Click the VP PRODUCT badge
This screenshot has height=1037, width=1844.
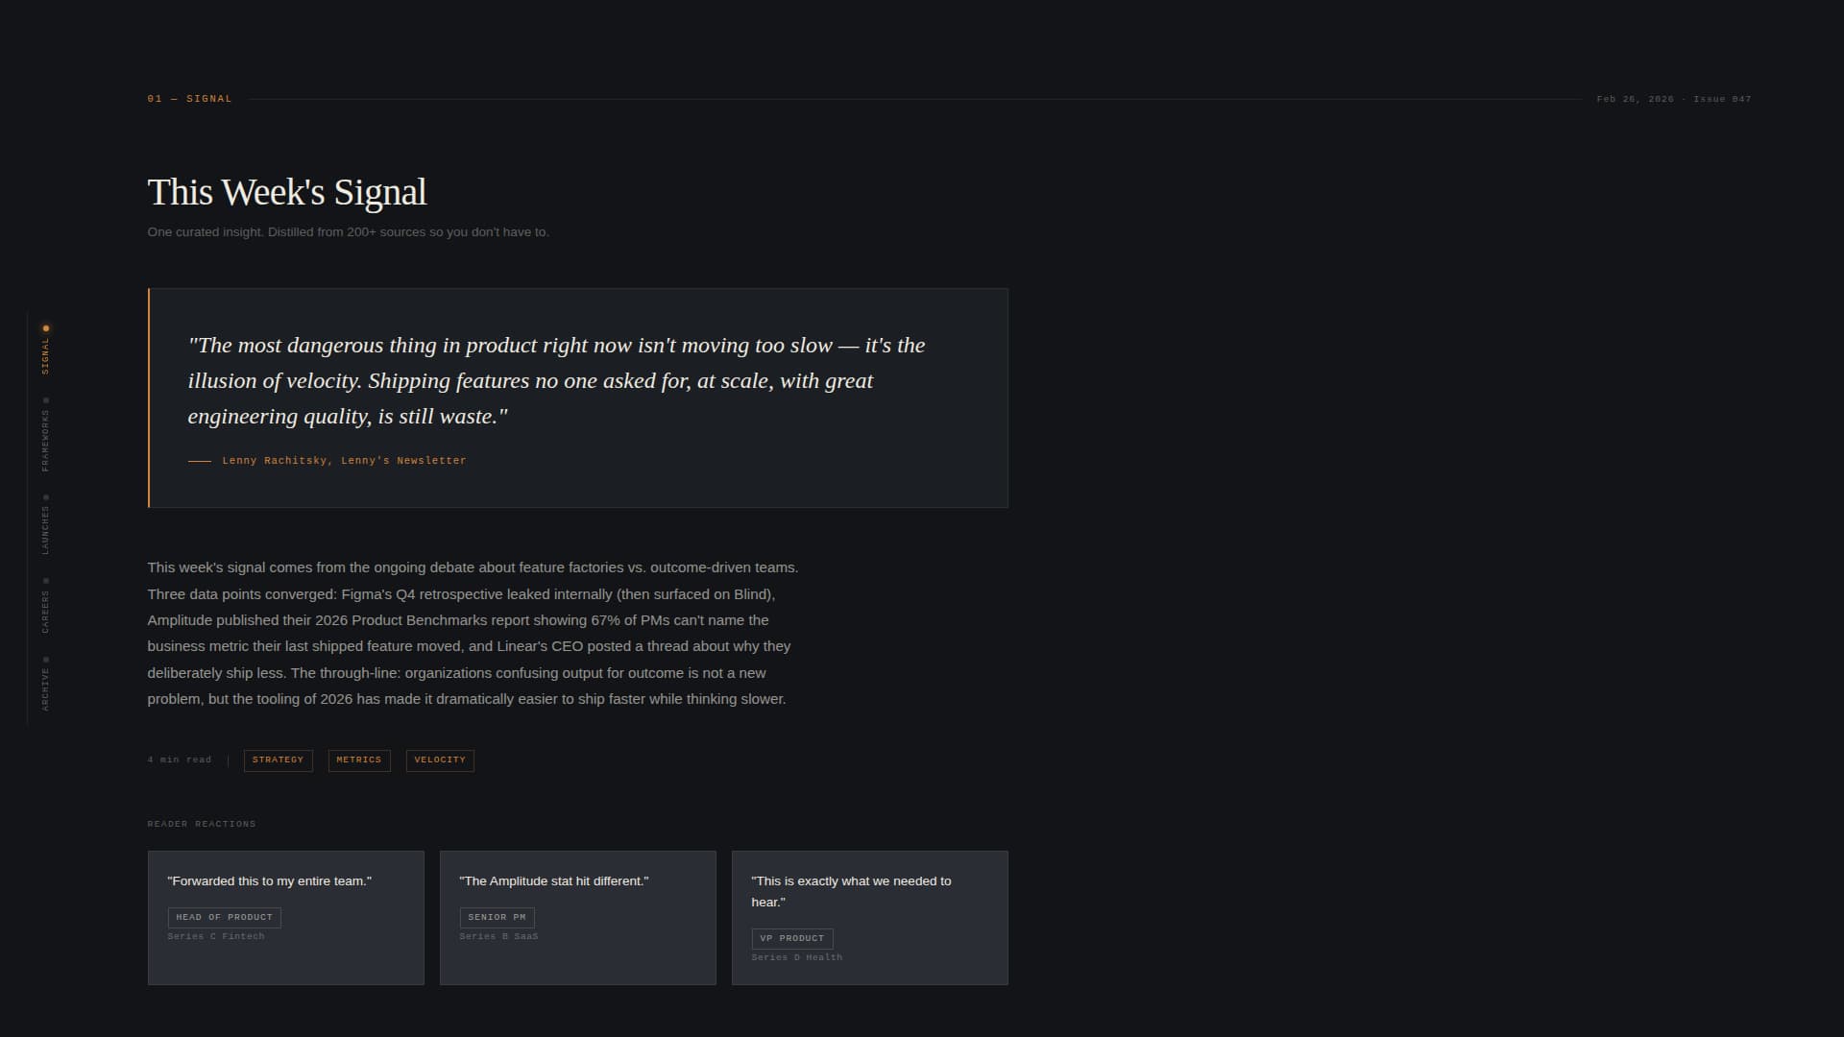click(x=792, y=938)
